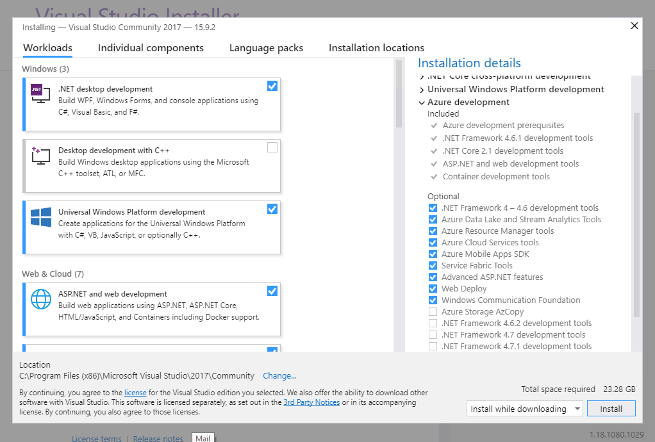Close the installer dialog with the X

(x=634, y=26)
